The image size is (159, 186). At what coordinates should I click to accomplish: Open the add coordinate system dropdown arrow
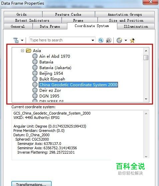click(x=126, y=40)
